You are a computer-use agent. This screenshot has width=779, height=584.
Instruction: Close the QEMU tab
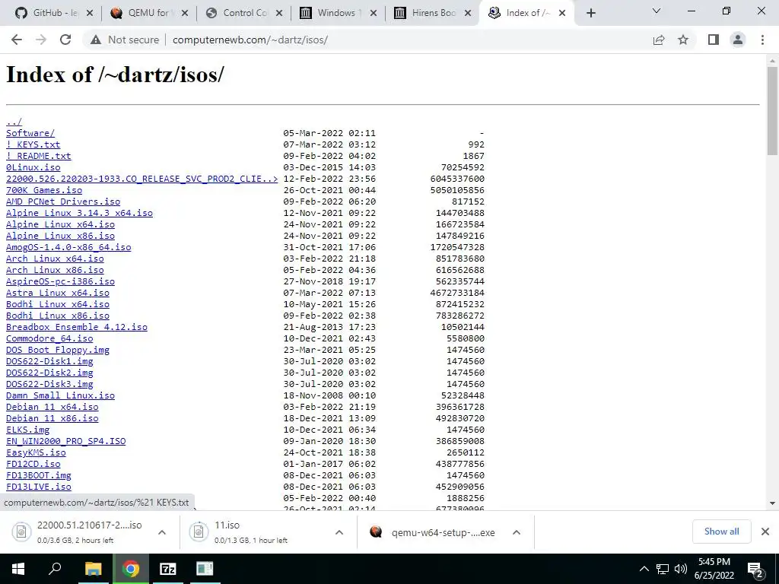184,14
